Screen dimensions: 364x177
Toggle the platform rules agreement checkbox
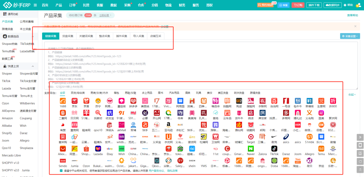point(61,171)
